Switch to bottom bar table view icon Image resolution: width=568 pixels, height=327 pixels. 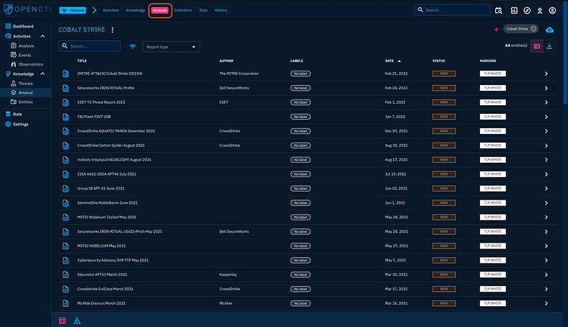(62, 321)
